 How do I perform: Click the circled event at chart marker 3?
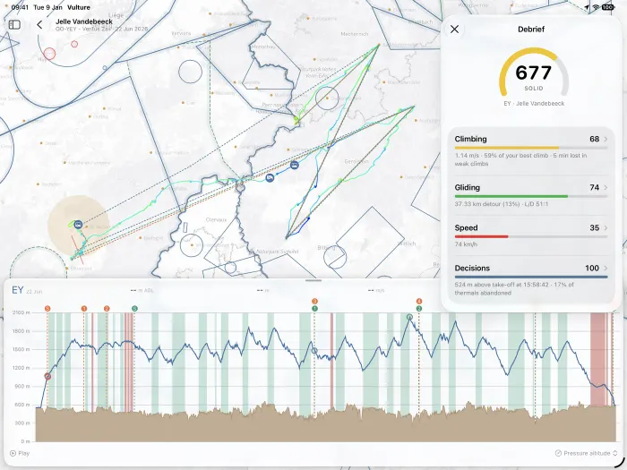[314, 351]
